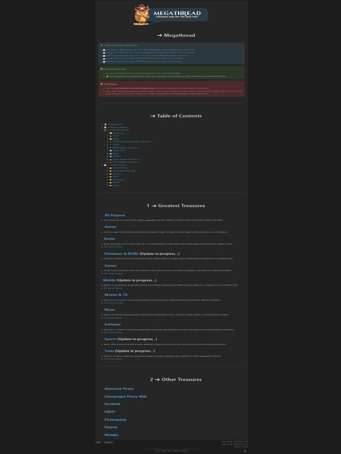This screenshot has height=454, width=341.
Task: Click the Games icon in contents list
Action: pos(111,145)
